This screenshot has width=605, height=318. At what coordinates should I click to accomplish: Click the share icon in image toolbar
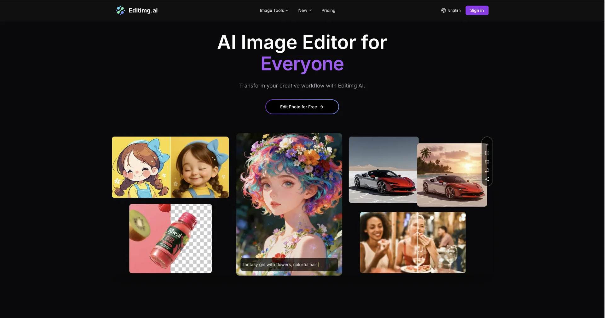(487, 179)
